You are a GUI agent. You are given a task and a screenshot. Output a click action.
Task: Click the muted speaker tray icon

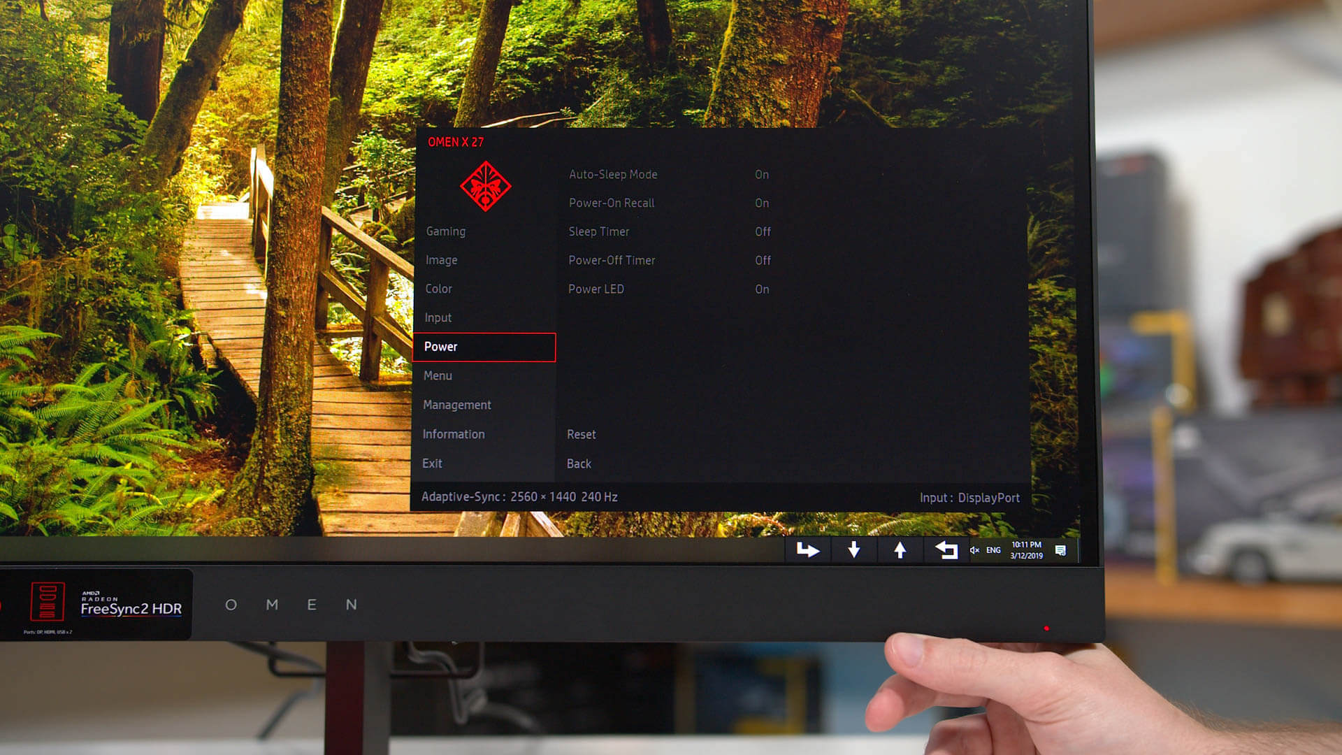974,550
